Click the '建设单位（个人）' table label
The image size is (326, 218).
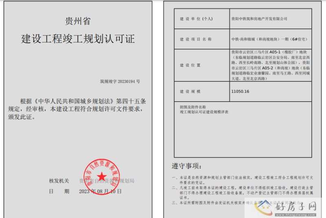click(x=196, y=19)
